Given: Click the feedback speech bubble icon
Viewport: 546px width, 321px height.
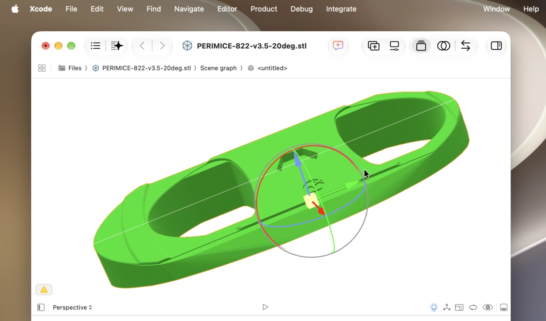Looking at the screenshot, I should coord(338,46).
